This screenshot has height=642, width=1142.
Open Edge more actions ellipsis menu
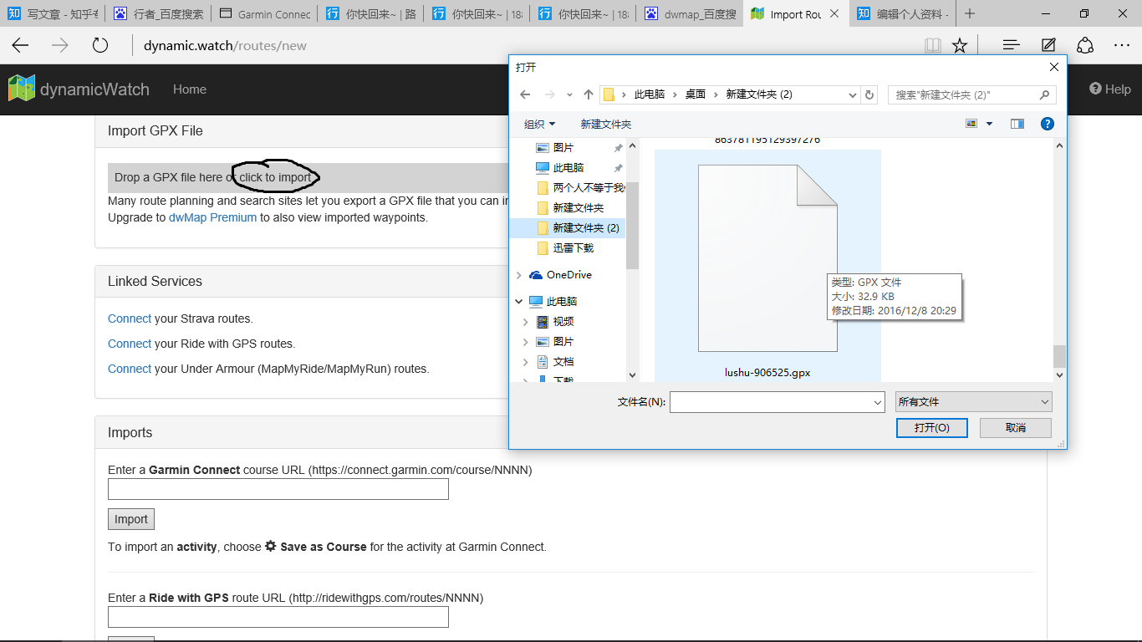coord(1122,45)
